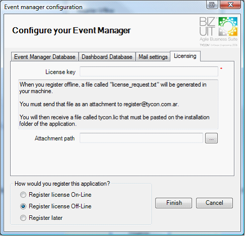Click the offline registration instructions text box
This screenshot has height=236, width=245.
118,104
